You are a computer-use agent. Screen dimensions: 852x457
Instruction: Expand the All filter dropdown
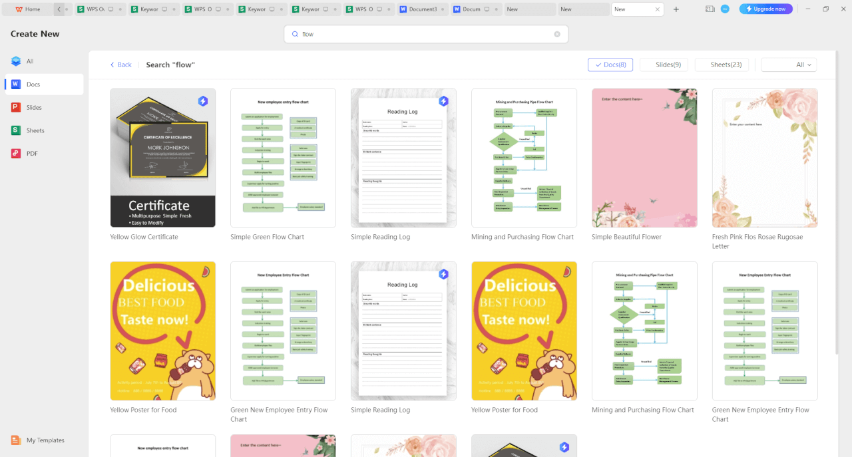789,65
